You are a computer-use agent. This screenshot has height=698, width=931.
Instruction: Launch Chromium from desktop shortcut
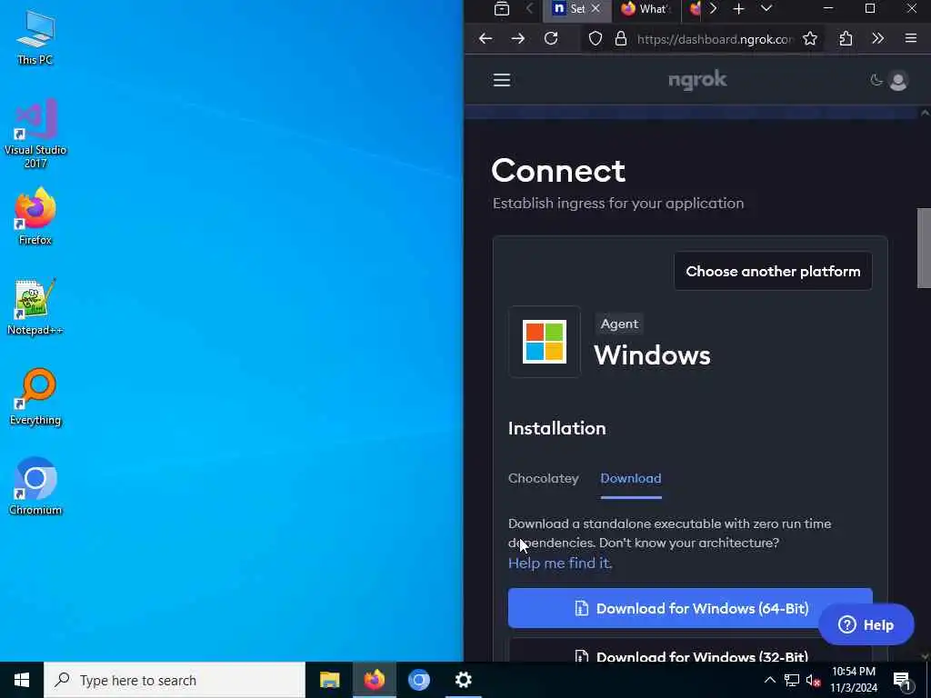35,487
